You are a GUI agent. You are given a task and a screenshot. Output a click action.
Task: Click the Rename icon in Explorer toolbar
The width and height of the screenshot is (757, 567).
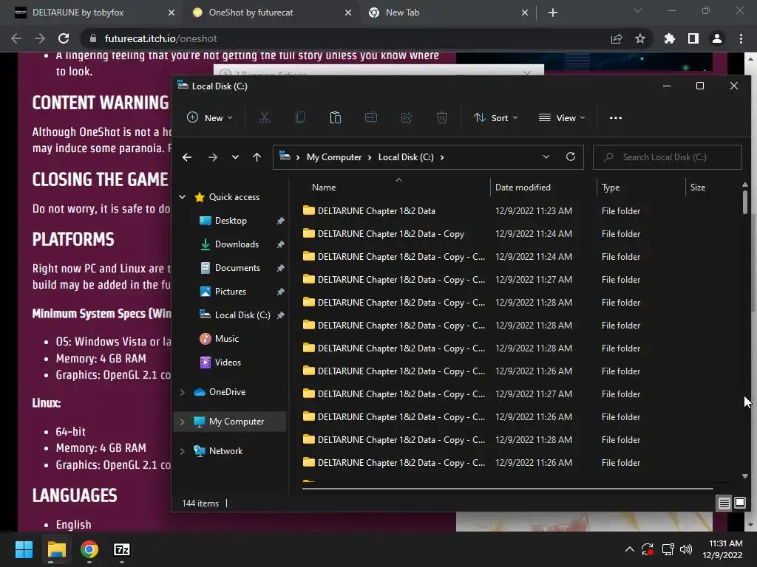(371, 117)
